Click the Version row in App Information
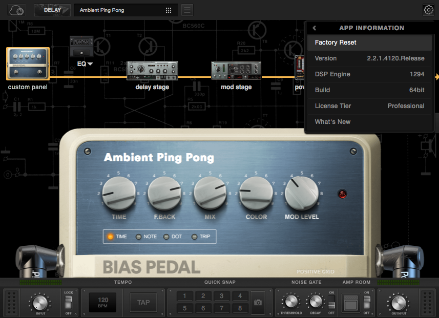 point(369,58)
